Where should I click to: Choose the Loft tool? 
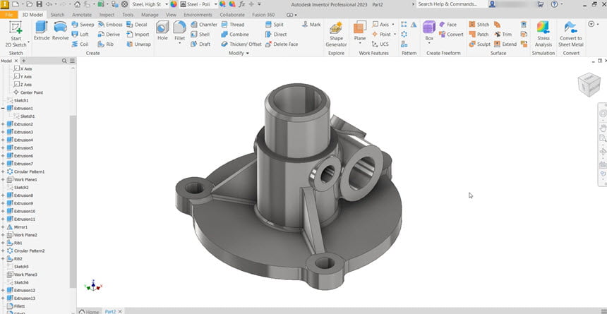(x=80, y=34)
